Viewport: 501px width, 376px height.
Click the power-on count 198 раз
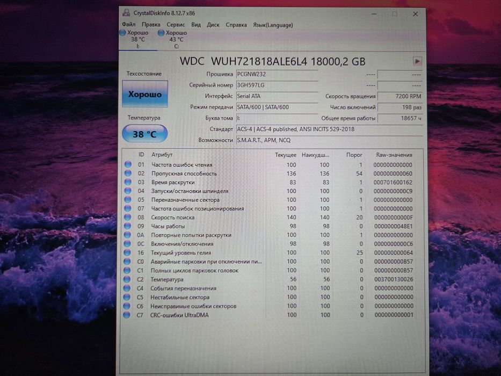(400, 107)
